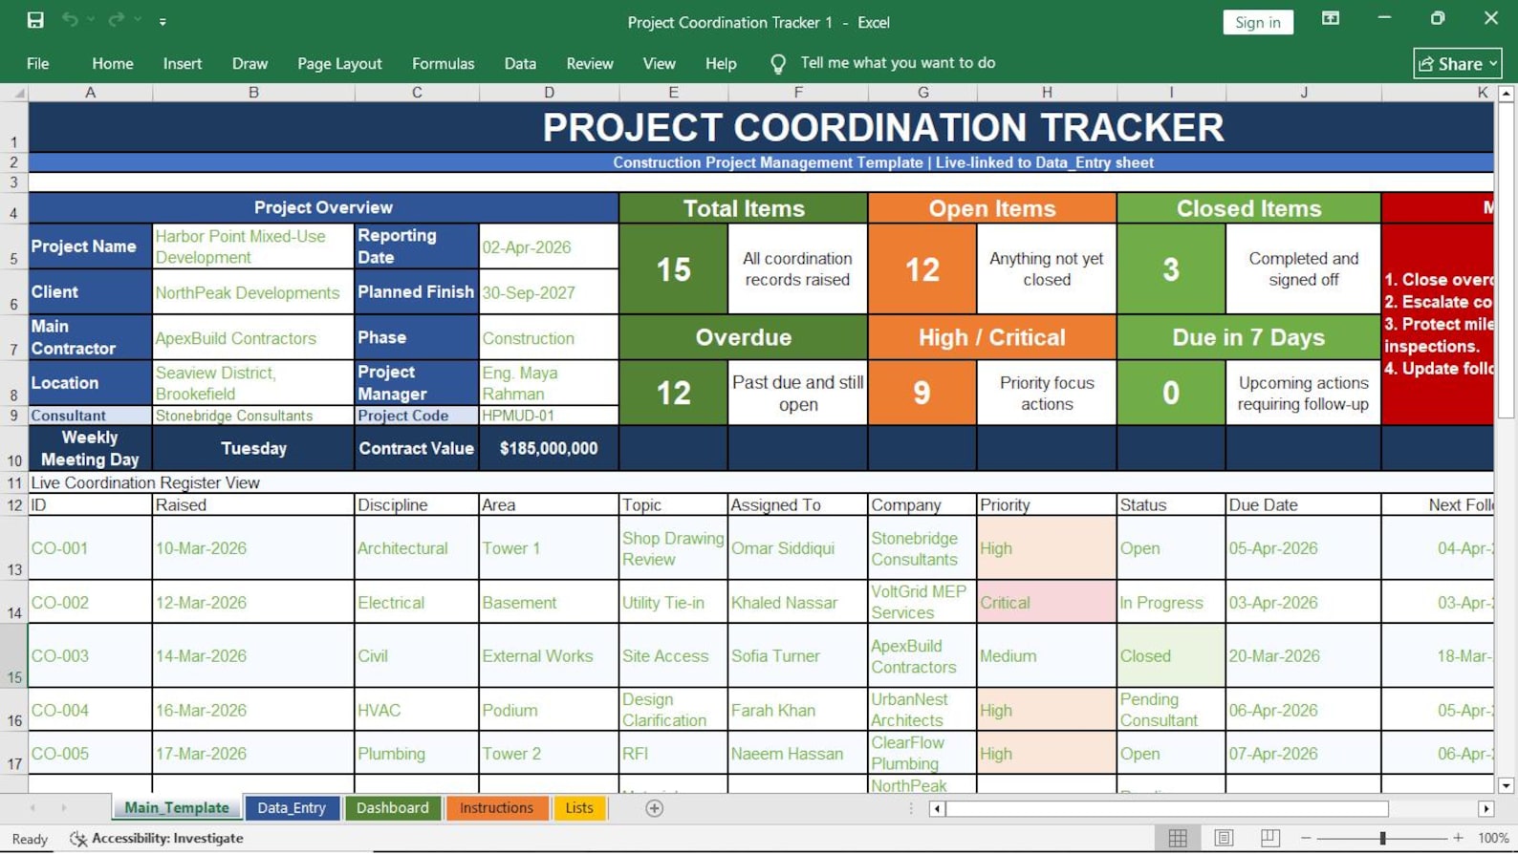Select column H header
Viewport: 1518px width, 855px height.
tap(1047, 93)
